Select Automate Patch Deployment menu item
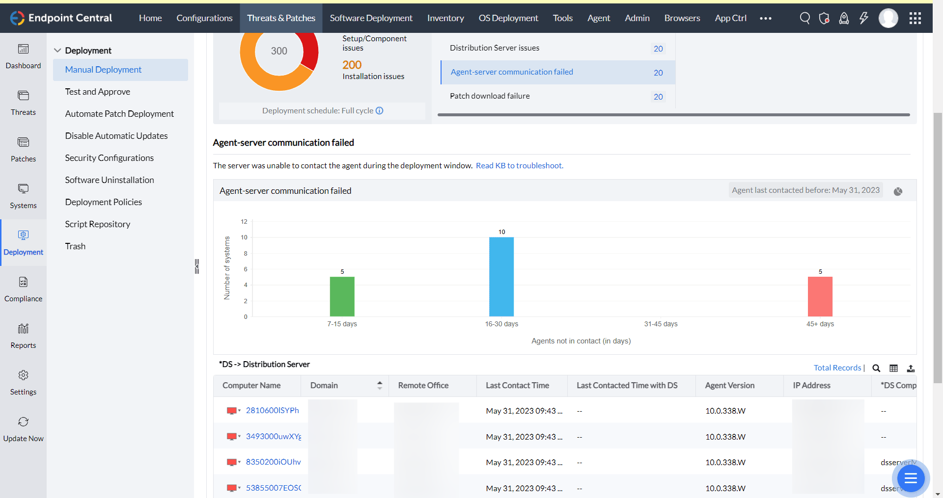943x498 pixels. point(119,114)
